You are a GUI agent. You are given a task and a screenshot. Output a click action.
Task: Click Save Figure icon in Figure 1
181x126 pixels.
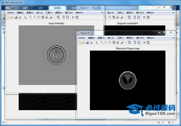[x=16, y=17]
